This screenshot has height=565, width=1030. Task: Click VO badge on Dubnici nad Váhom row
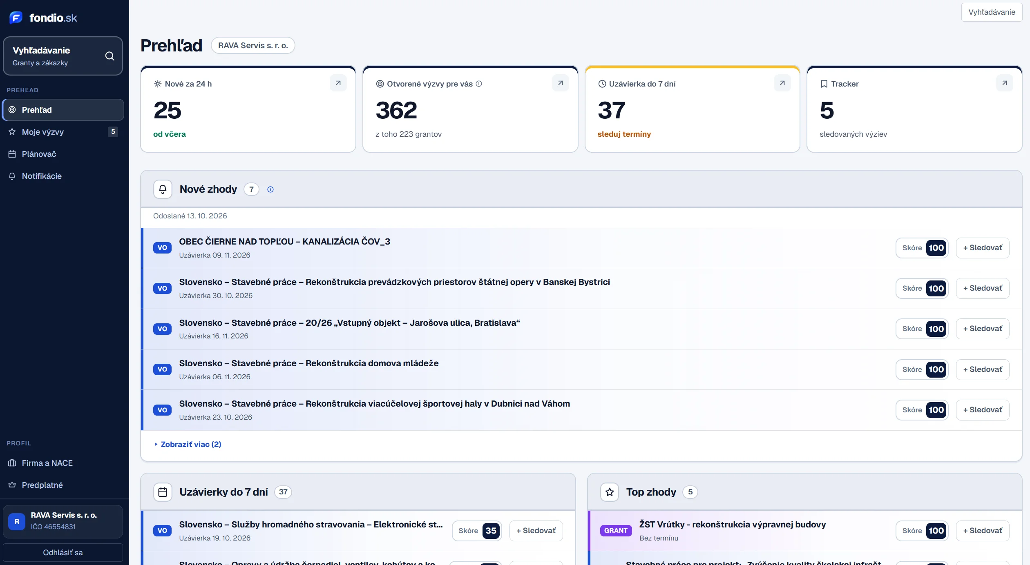click(x=162, y=410)
